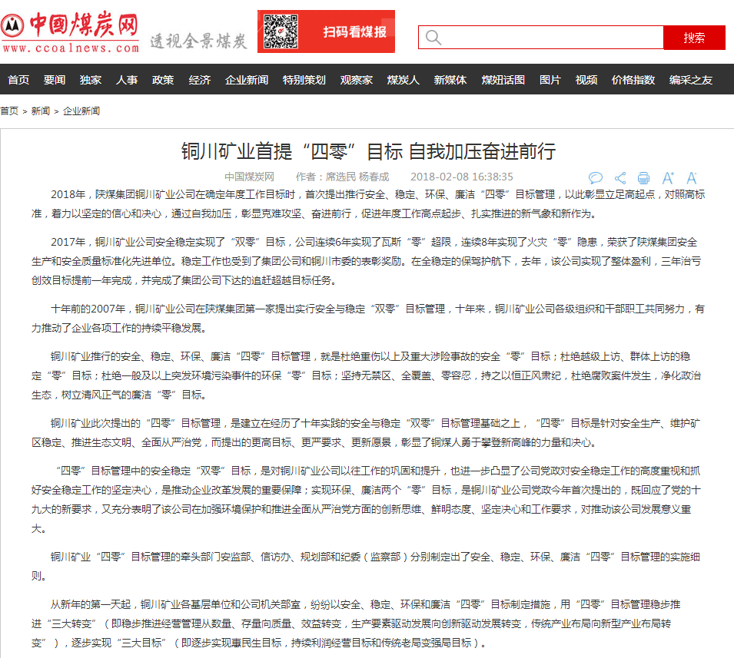Open the 煤炭人 nav item

tap(404, 80)
